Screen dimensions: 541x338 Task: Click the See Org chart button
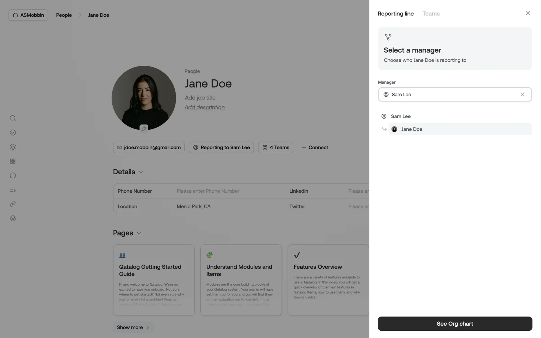tap(455, 324)
